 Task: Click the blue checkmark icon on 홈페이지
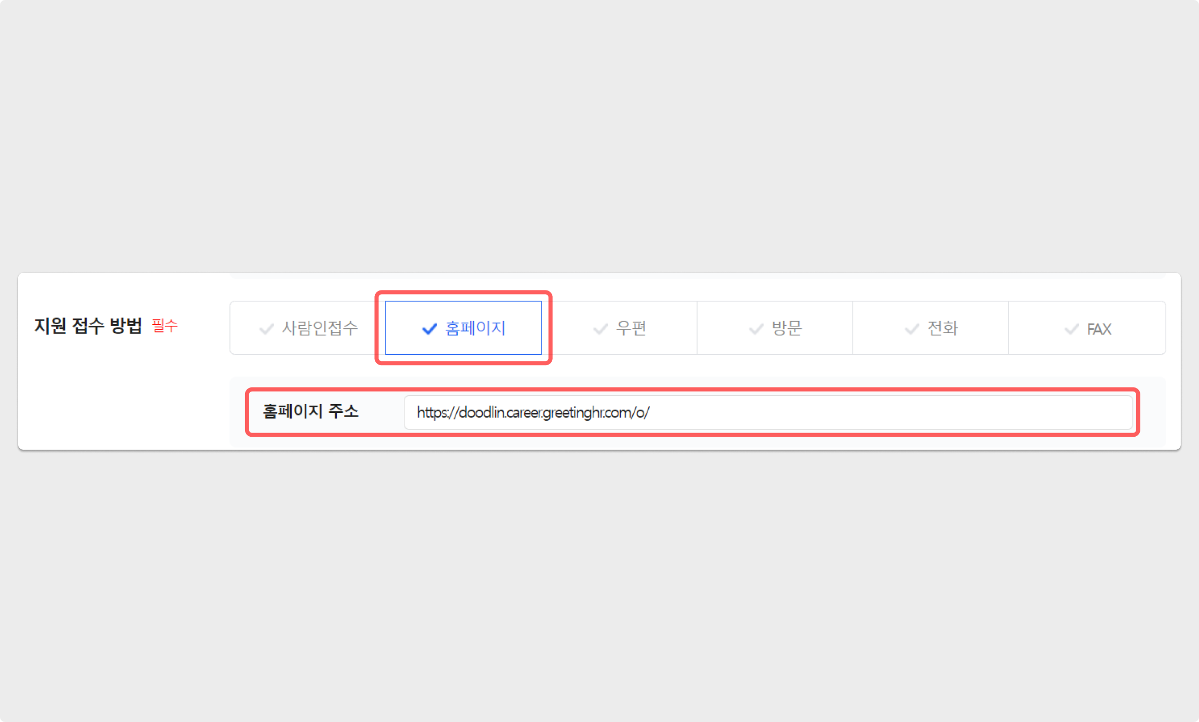click(x=429, y=329)
